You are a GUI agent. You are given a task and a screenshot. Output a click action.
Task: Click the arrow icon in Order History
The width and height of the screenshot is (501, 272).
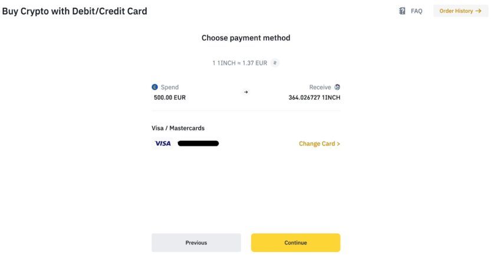click(x=479, y=11)
